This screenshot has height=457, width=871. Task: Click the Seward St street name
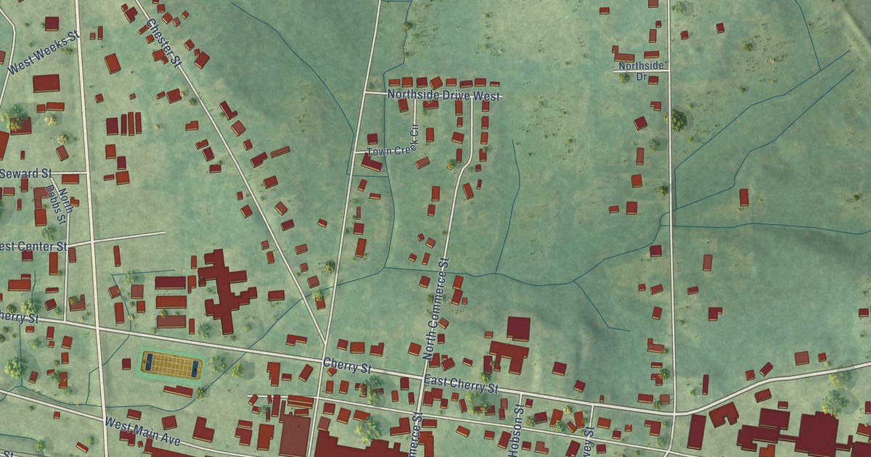[x=26, y=174]
